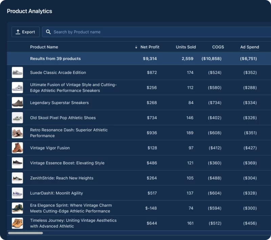Click the horizontal scrollbar at table bottom

[25, 233]
